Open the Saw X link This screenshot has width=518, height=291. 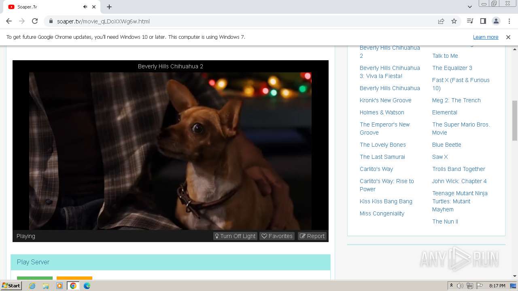440,157
